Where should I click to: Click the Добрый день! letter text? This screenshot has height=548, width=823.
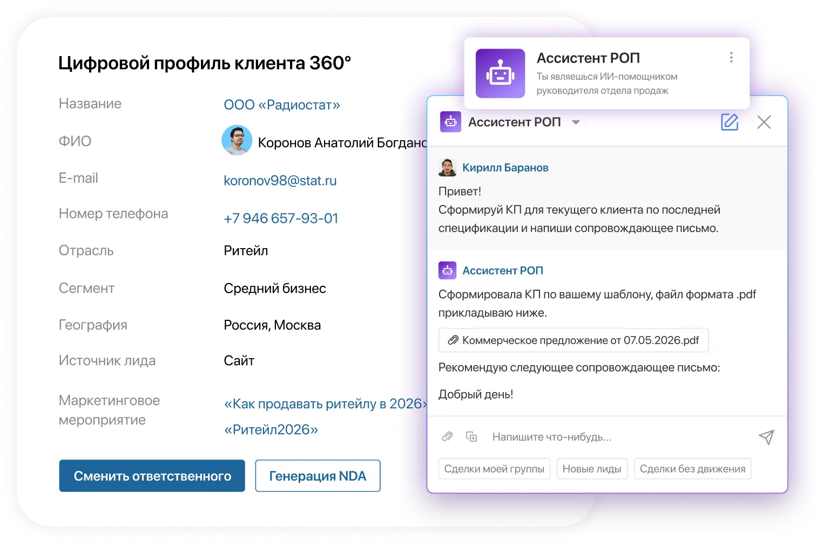tap(476, 394)
